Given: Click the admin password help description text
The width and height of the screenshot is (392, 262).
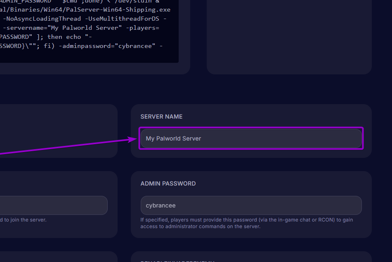Looking at the screenshot, I should (x=247, y=223).
